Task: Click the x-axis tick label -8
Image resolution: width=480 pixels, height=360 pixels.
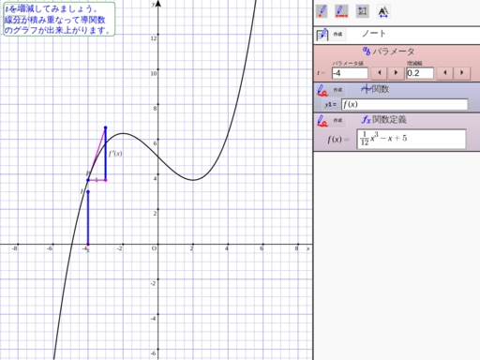Action: (x=14, y=248)
